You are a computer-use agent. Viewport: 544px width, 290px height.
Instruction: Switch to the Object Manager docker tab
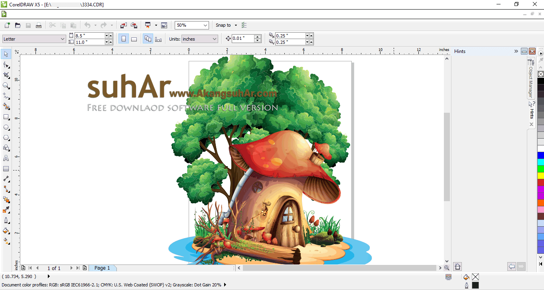coord(531,78)
